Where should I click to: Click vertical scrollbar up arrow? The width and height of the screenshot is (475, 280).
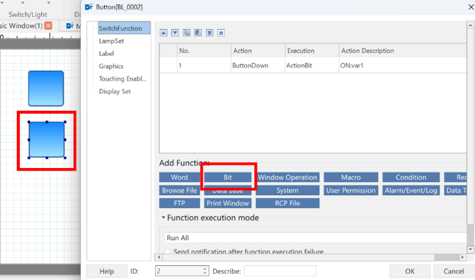click(x=470, y=26)
